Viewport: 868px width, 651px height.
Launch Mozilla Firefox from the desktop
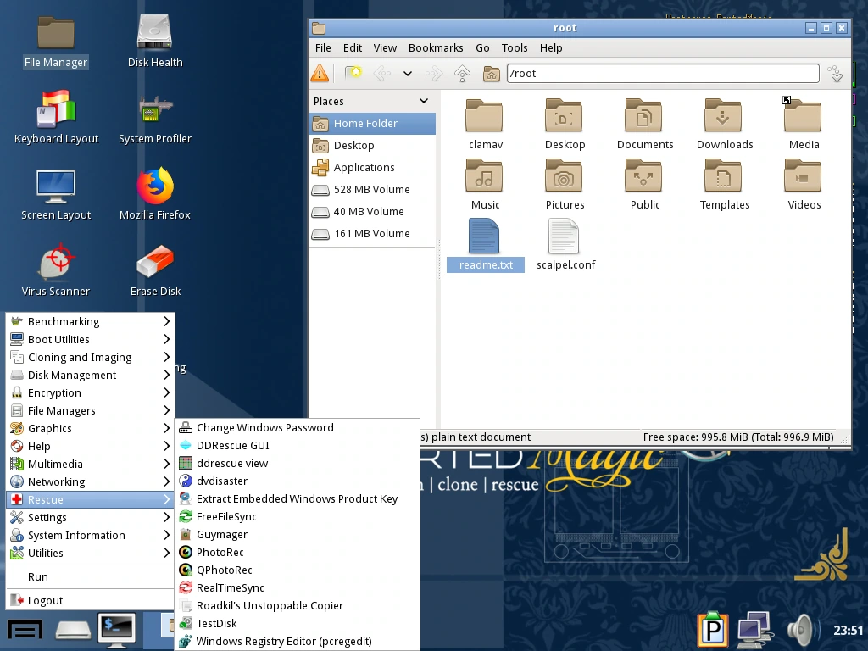click(x=155, y=194)
